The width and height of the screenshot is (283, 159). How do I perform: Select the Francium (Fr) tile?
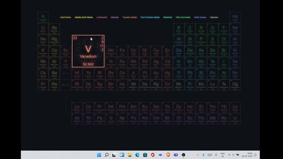[43, 85]
